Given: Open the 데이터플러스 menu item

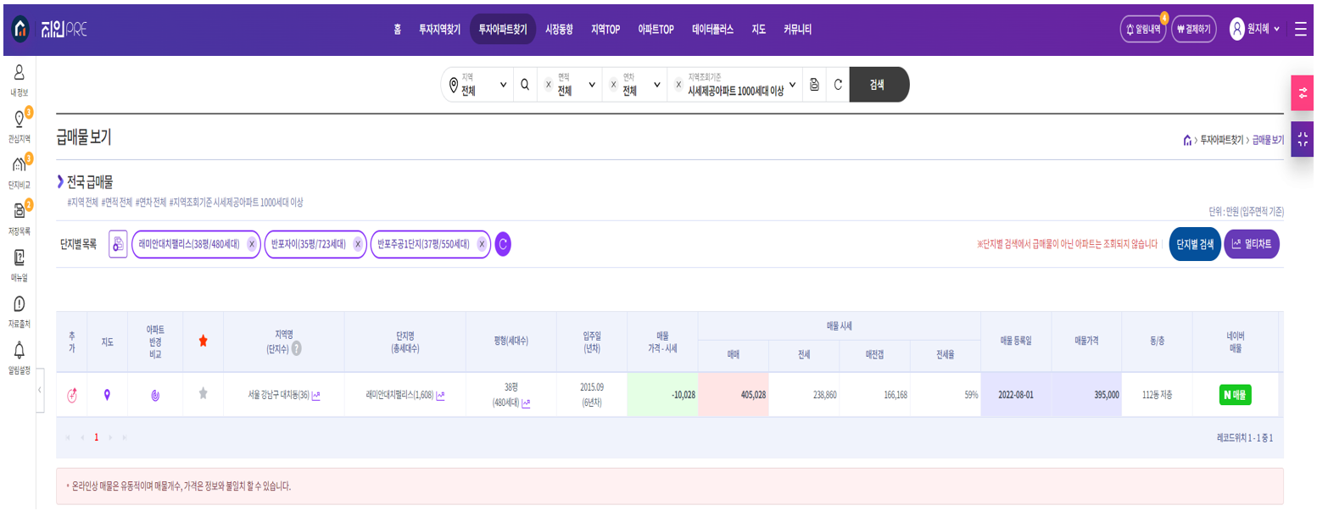Looking at the screenshot, I should coord(712,29).
